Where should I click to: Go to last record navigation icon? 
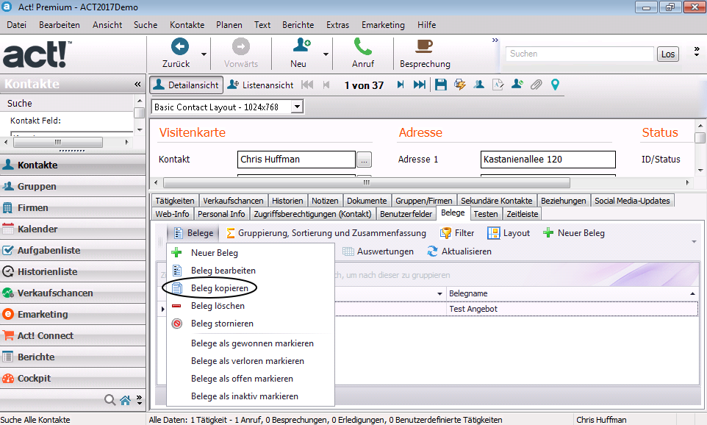[x=420, y=85]
